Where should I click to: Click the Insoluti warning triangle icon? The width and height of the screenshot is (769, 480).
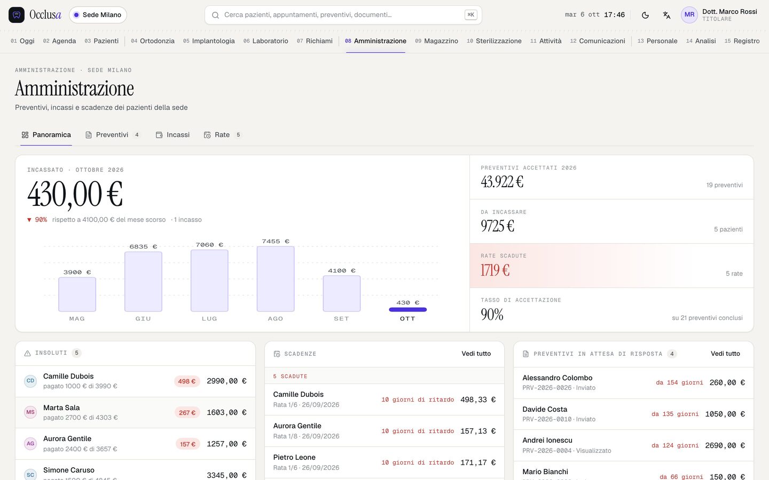pos(28,353)
